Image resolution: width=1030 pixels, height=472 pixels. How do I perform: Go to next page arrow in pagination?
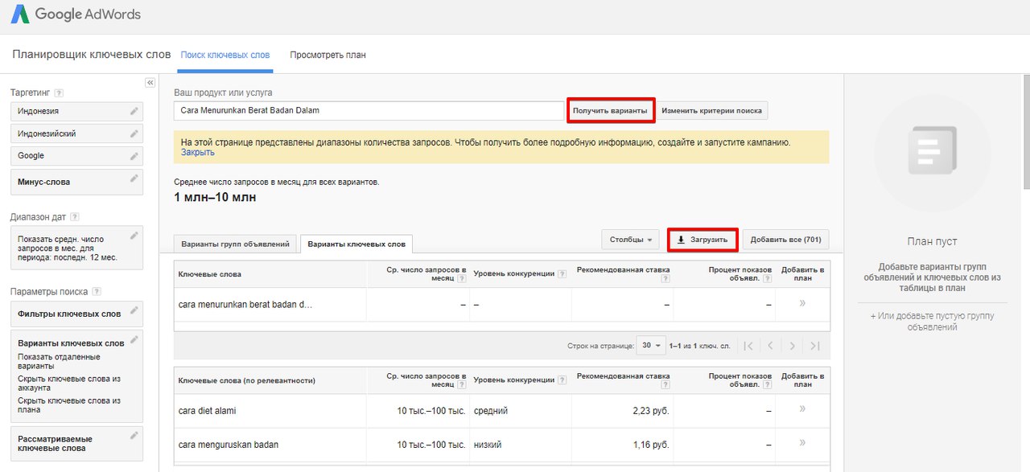click(x=793, y=346)
